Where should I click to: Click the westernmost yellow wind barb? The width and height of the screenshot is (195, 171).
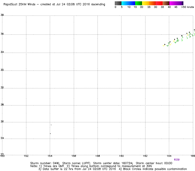tap(164, 45)
